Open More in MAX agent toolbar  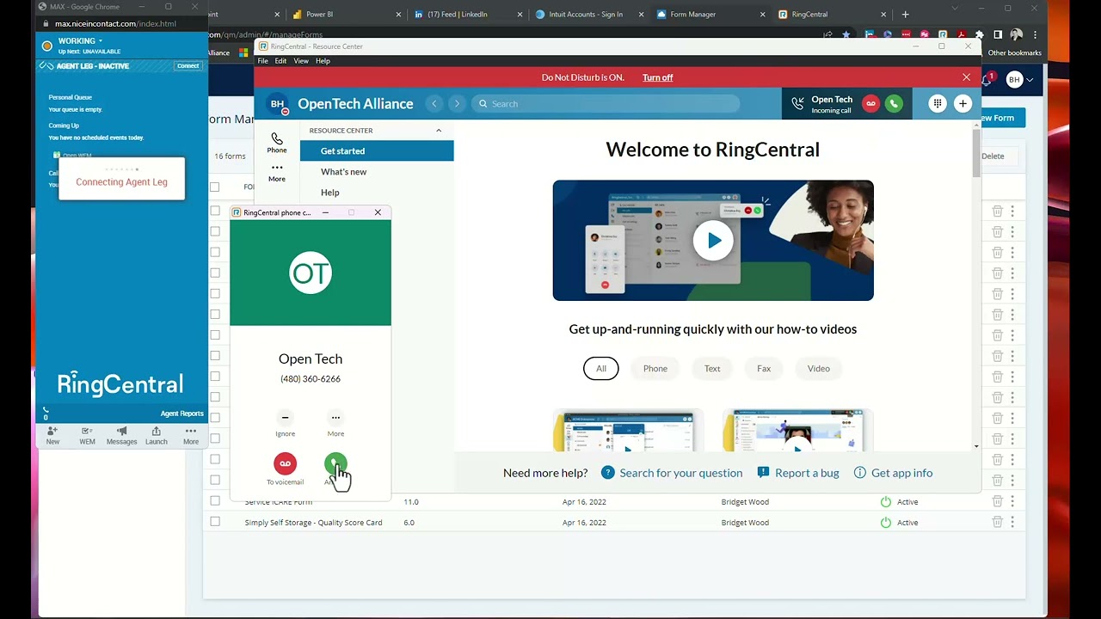pyautogui.click(x=191, y=435)
